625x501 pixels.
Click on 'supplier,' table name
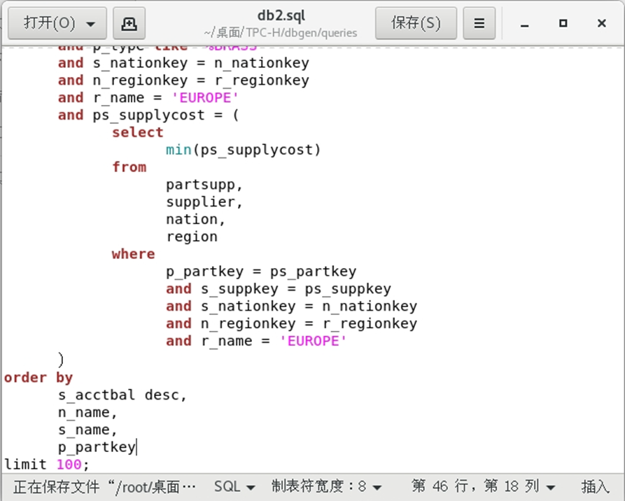(x=204, y=202)
